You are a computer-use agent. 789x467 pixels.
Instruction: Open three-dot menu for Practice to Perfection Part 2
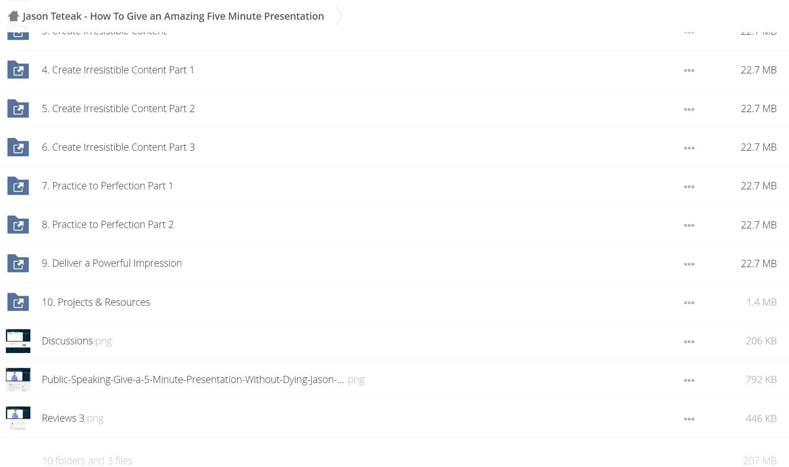pos(689,225)
